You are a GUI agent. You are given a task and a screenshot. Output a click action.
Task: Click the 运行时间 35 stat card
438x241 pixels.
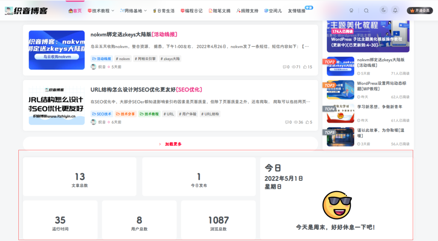[x=60, y=220]
